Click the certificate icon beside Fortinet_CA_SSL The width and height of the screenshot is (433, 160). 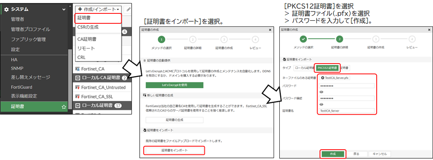(78, 97)
